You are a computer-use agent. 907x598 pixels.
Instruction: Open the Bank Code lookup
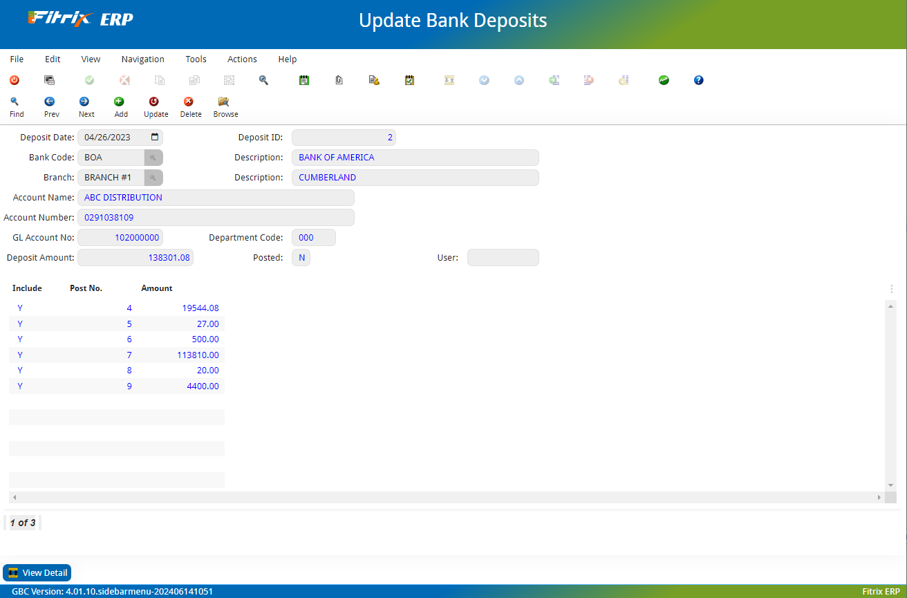click(x=153, y=157)
